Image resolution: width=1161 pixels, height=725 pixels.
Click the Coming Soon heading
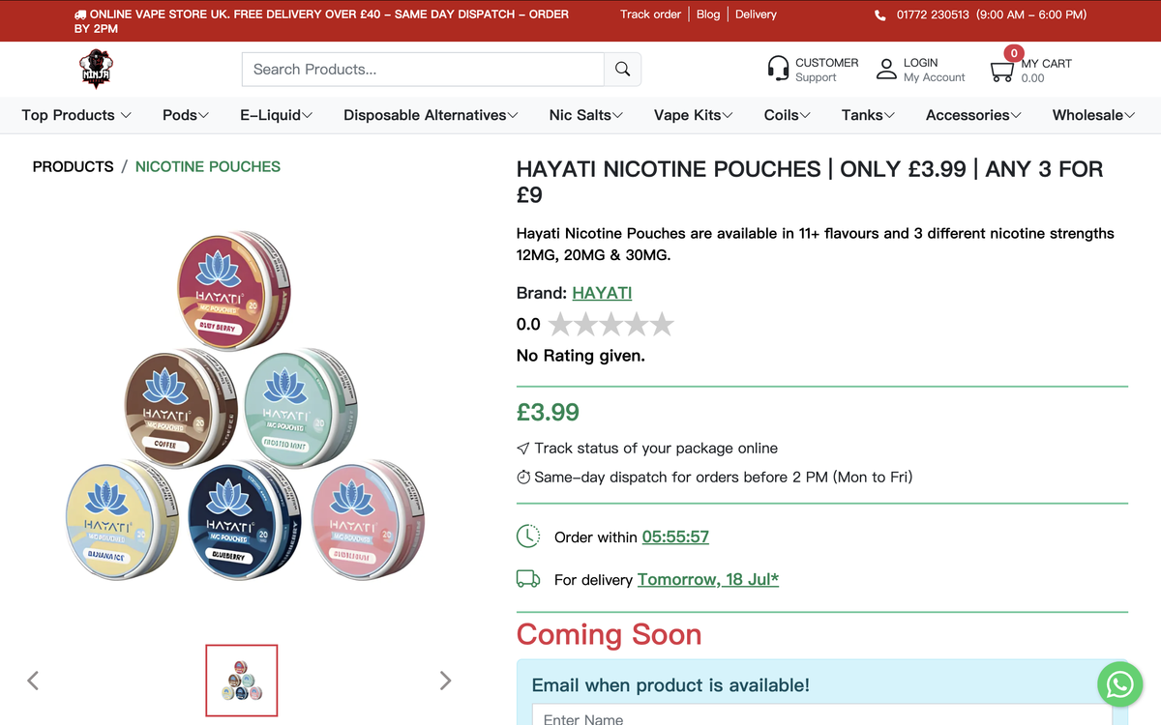click(610, 635)
